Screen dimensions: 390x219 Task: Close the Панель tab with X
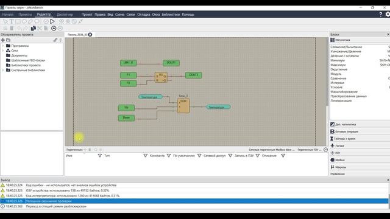click(x=90, y=35)
